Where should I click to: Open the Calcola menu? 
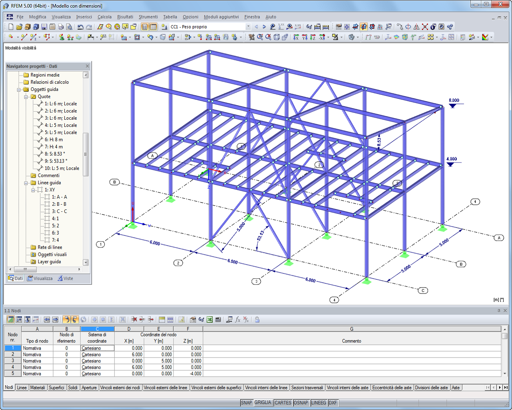click(x=104, y=17)
